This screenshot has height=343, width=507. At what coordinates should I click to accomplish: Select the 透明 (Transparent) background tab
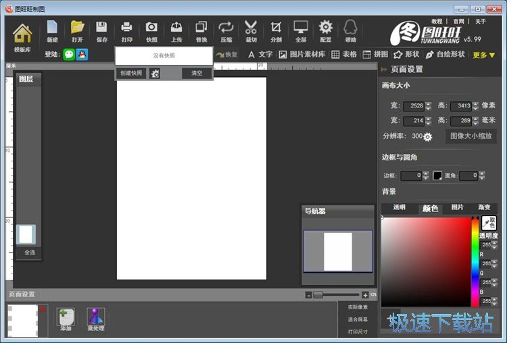(x=400, y=208)
